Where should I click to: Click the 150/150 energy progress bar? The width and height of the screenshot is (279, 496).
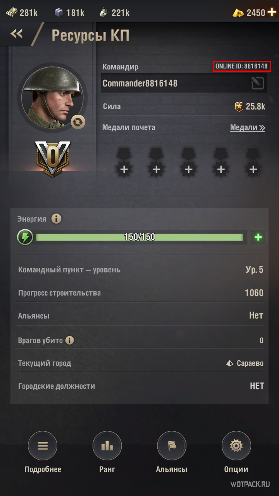[x=139, y=237]
